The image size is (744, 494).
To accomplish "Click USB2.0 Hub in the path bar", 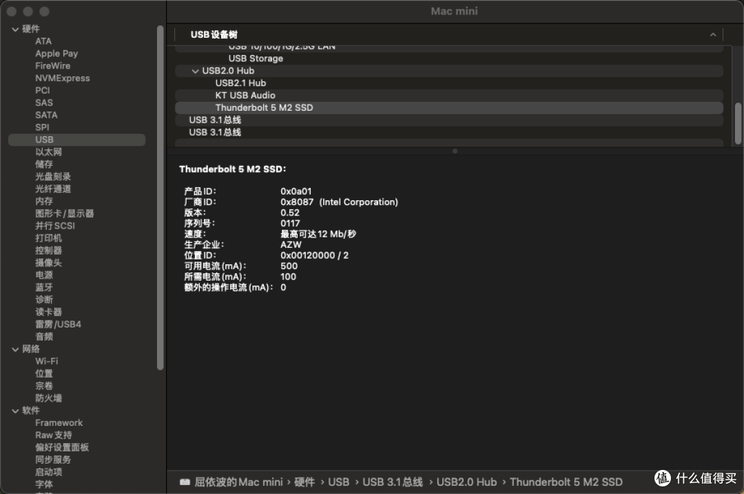I will pyautogui.click(x=466, y=482).
